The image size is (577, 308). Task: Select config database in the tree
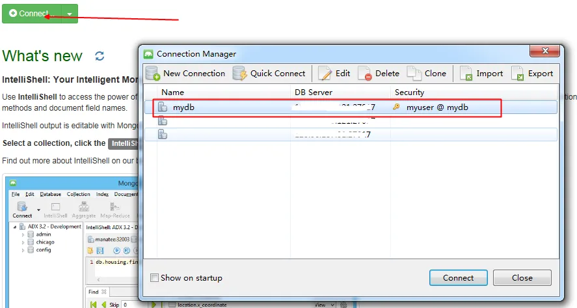pos(44,250)
